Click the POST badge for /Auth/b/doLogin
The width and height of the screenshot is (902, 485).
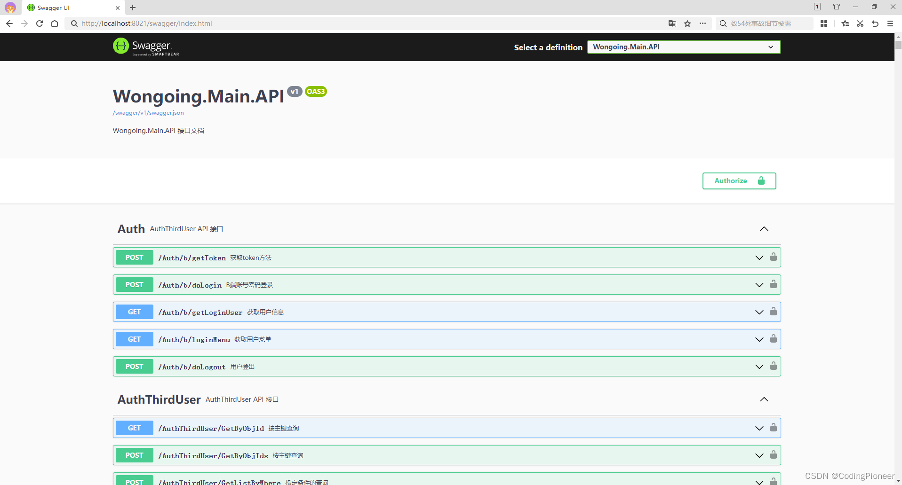tap(134, 285)
